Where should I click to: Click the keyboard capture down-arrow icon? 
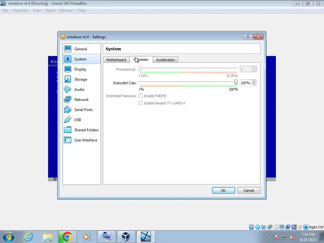(306, 227)
